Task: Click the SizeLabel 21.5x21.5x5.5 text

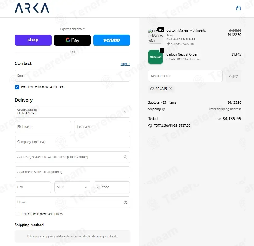Action: click(181, 40)
